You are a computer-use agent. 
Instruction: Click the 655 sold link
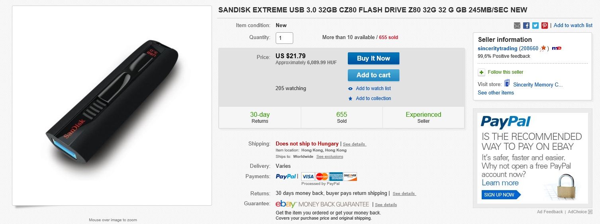[388, 37]
